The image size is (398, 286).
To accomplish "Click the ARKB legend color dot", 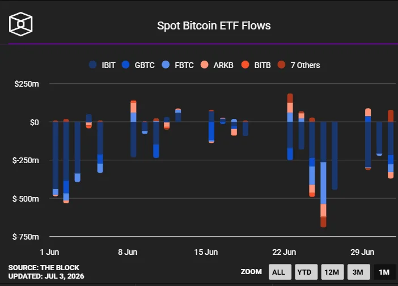I will [x=204, y=65].
